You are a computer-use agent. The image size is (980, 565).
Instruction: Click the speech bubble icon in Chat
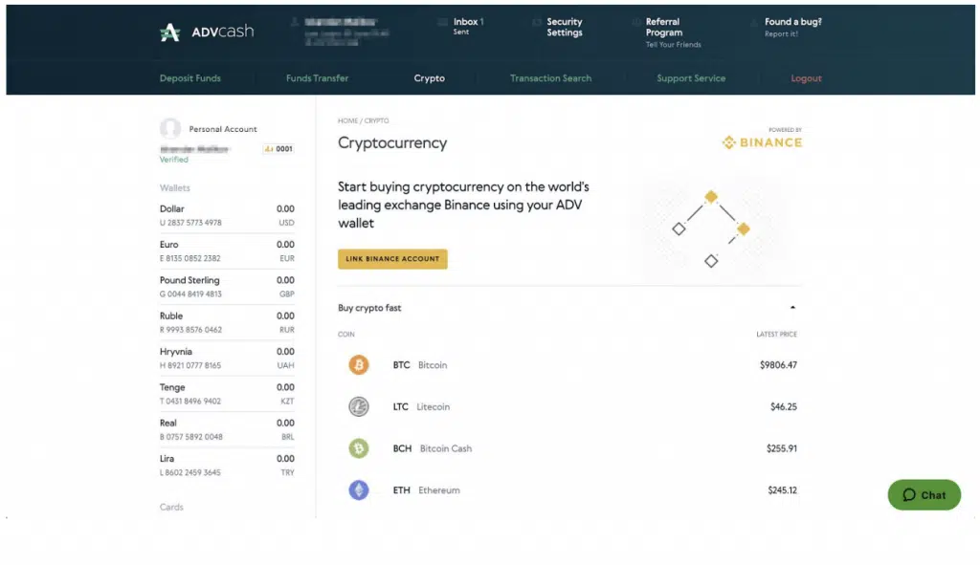(x=909, y=495)
